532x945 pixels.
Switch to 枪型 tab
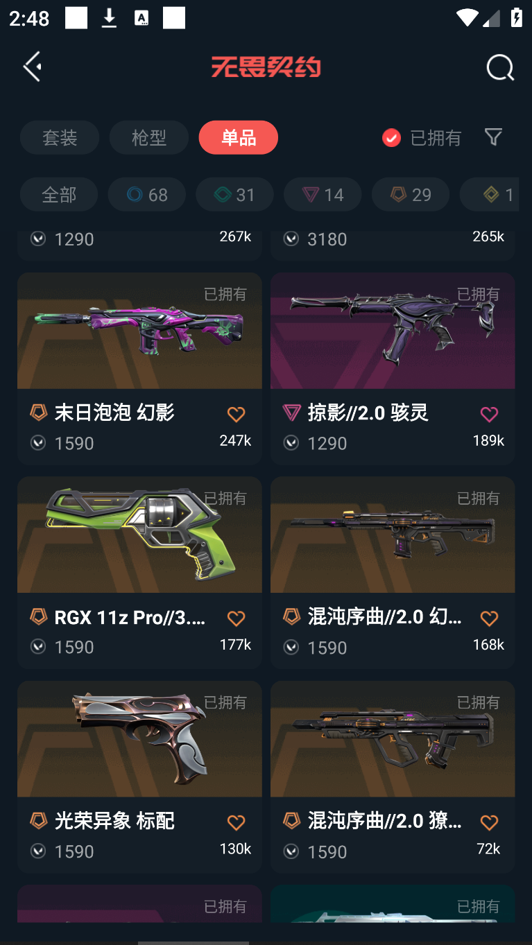[149, 137]
